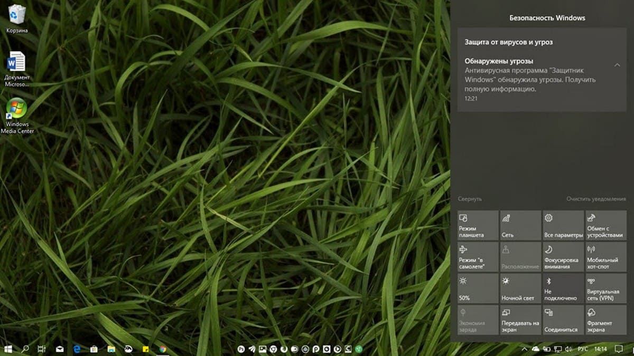Click the paper plane icon in the center taskbar
This screenshot has width=634, height=356.
click(x=252, y=349)
